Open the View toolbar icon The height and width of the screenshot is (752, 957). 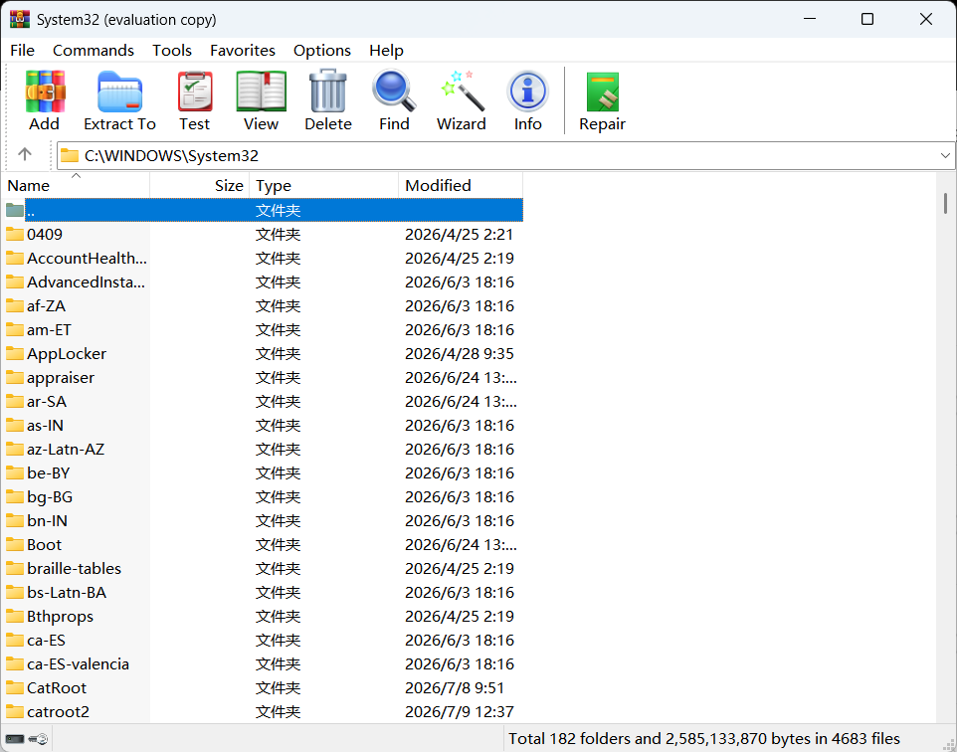[262, 92]
